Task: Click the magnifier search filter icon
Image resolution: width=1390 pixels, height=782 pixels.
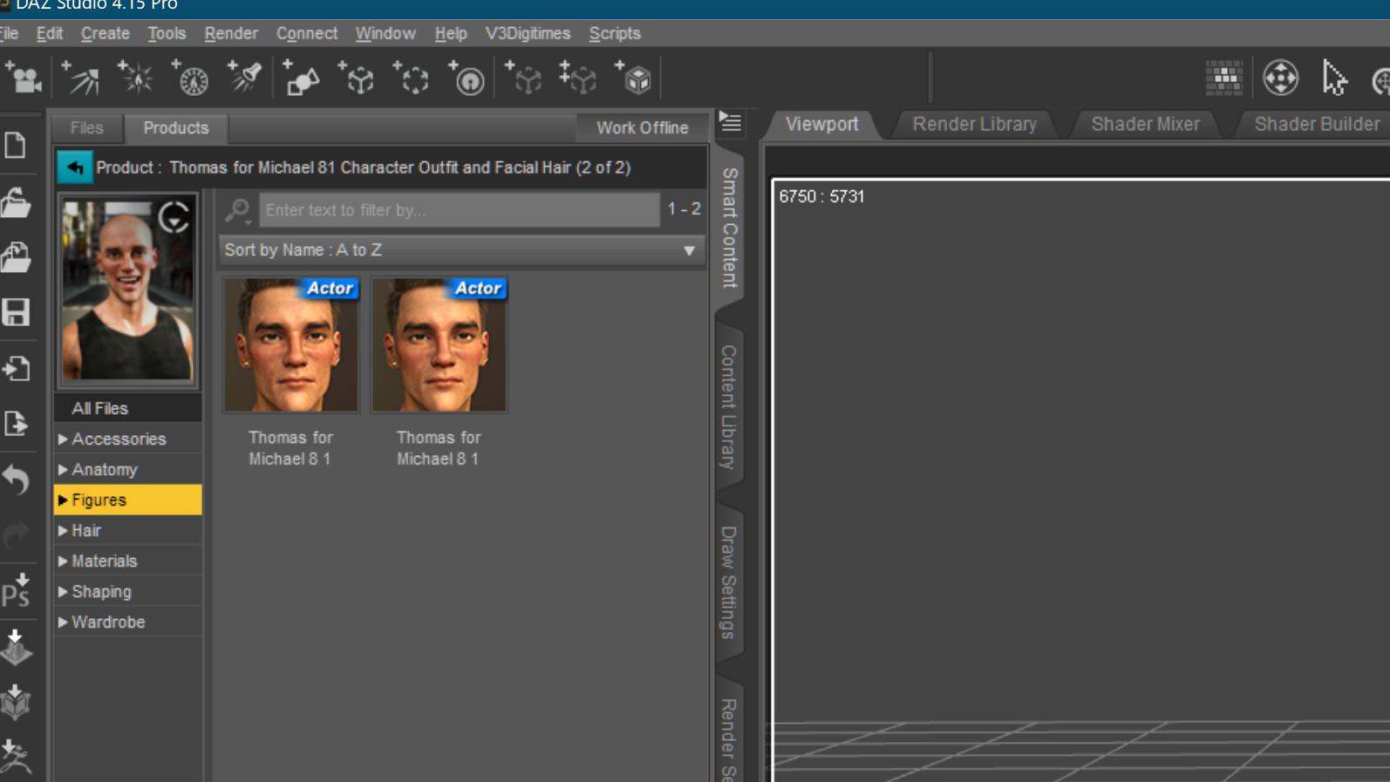Action: [x=237, y=210]
